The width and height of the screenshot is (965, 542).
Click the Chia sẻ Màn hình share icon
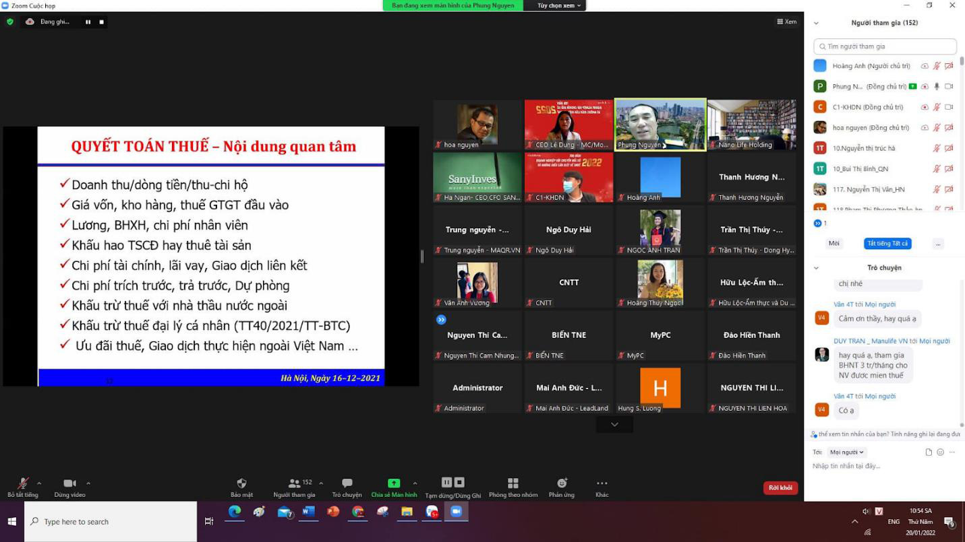click(x=394, y=483)
